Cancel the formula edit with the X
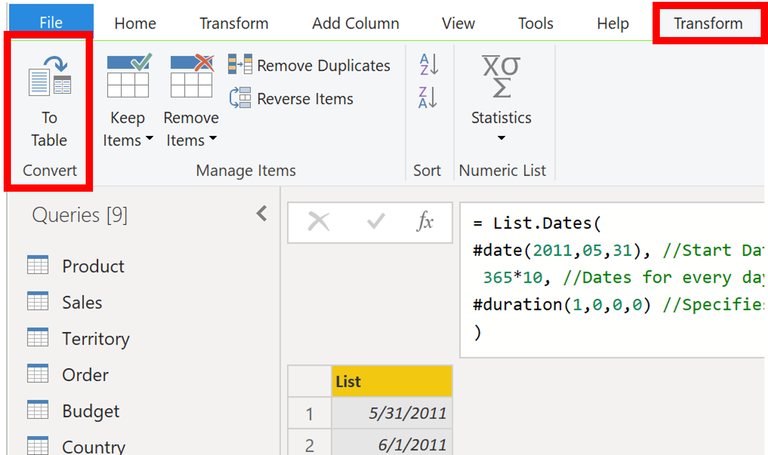 [x=318, y=222]
